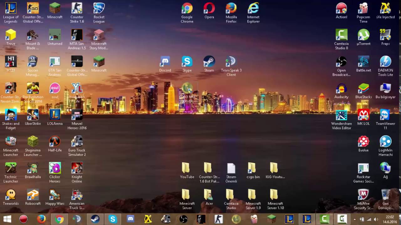Launch Unturned desktop icon
Screen dimensions: 401x225
(55, 37)
